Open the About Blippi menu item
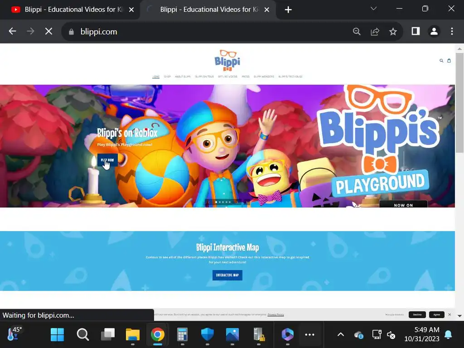 click(x=183, y=77)
